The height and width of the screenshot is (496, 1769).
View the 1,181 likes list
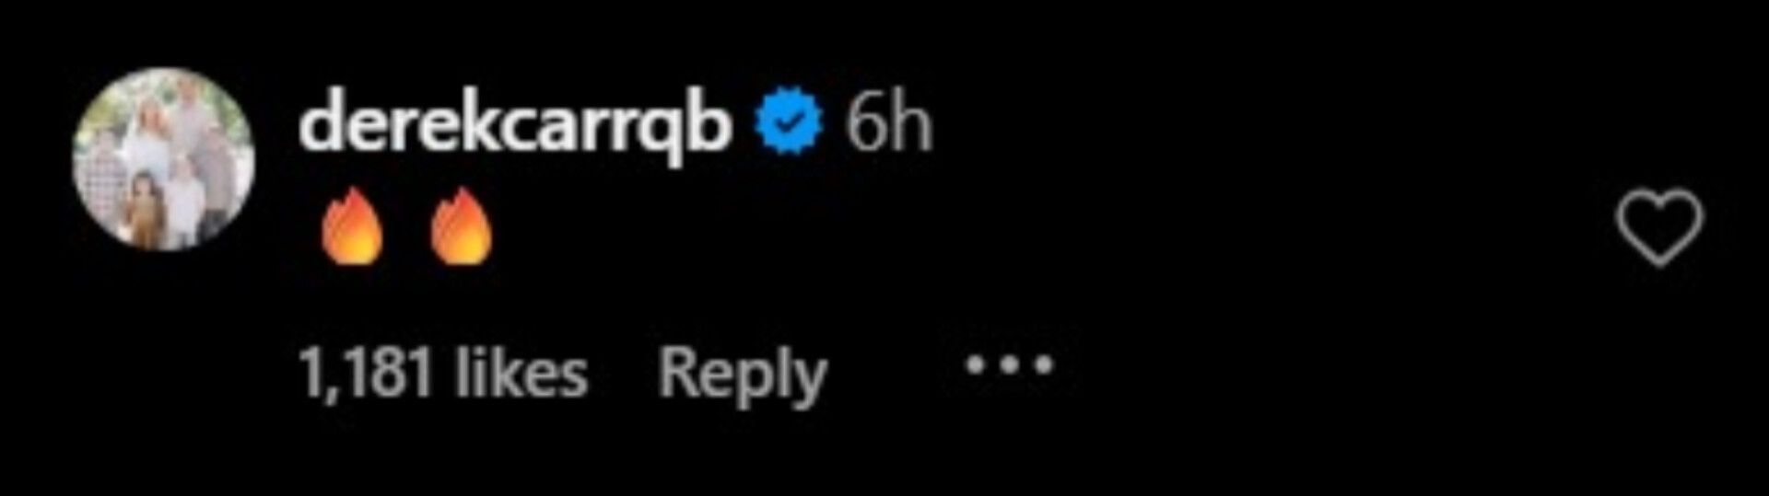coord(443,374)
